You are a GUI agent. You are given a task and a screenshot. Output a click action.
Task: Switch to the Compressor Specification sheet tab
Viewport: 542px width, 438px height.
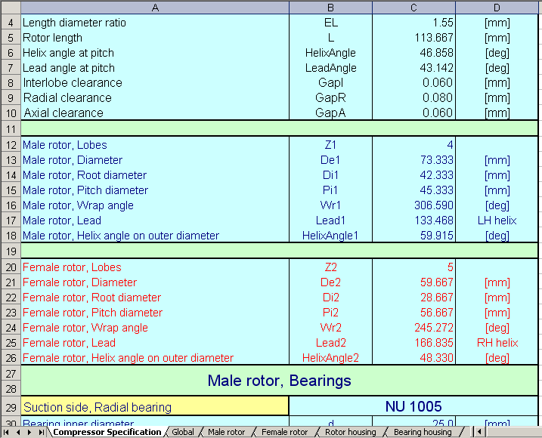(107, 432)
